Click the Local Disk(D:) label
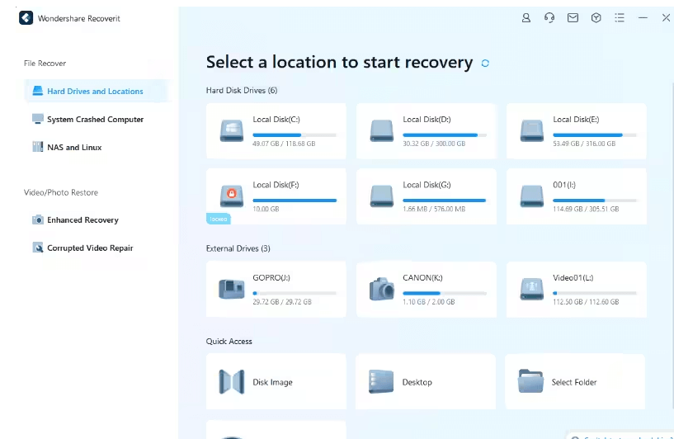Image resolution: width=674 pixels, height=439 pixels. 427,120
